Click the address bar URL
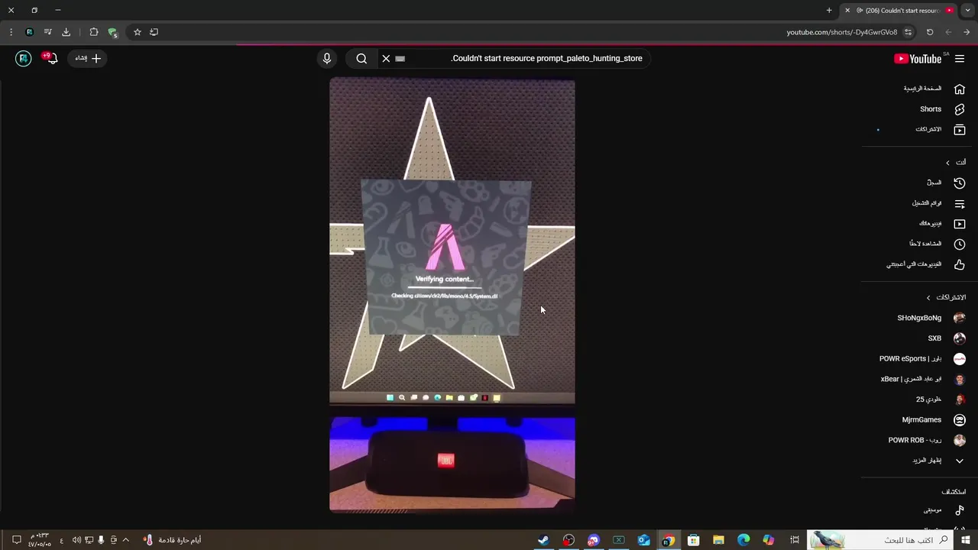Image resolution: width=978 pixels, height=550 pixels. tap(842, 32)
